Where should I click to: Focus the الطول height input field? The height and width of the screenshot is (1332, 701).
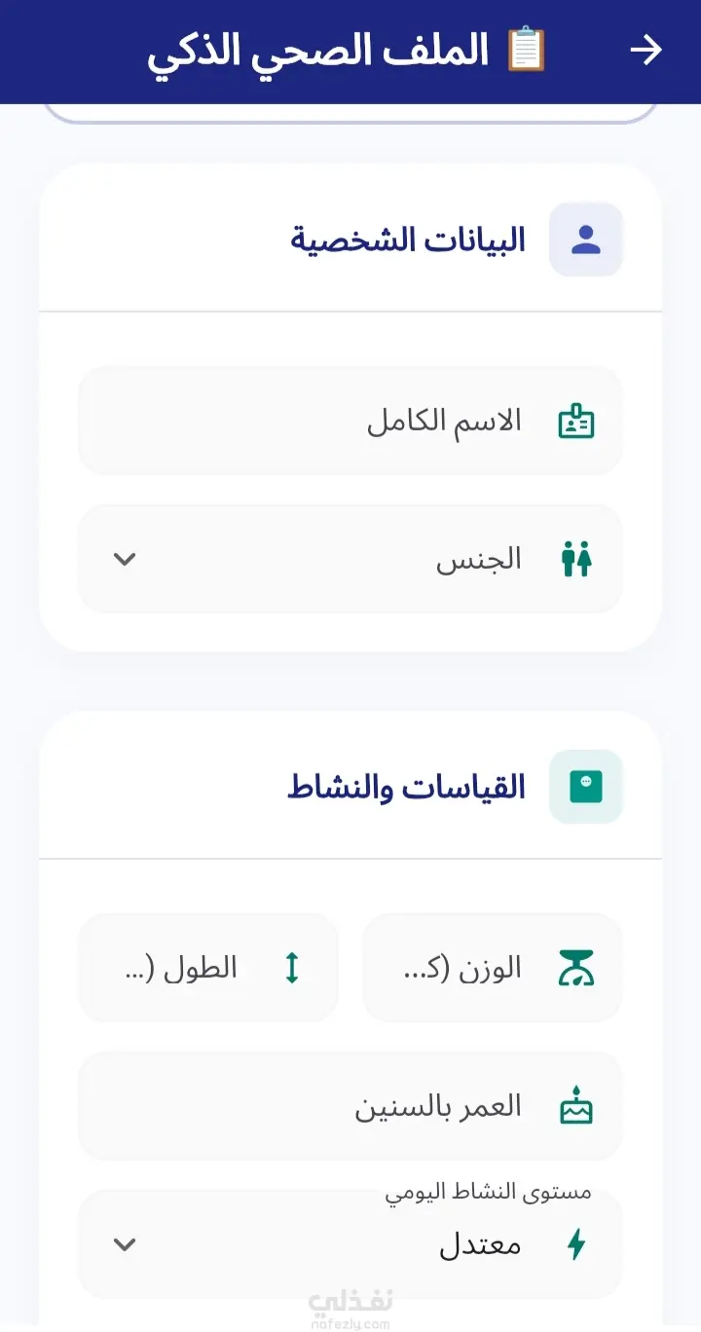(x=208, y=968)
